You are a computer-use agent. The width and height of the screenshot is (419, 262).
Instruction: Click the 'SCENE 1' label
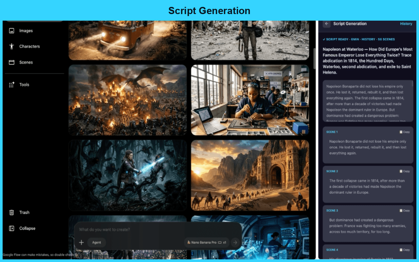332,132
